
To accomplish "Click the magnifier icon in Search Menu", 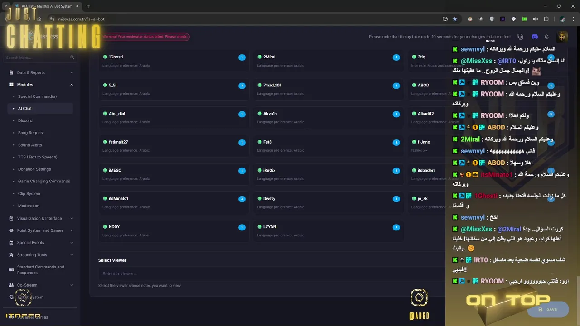I will click(72, 58).
